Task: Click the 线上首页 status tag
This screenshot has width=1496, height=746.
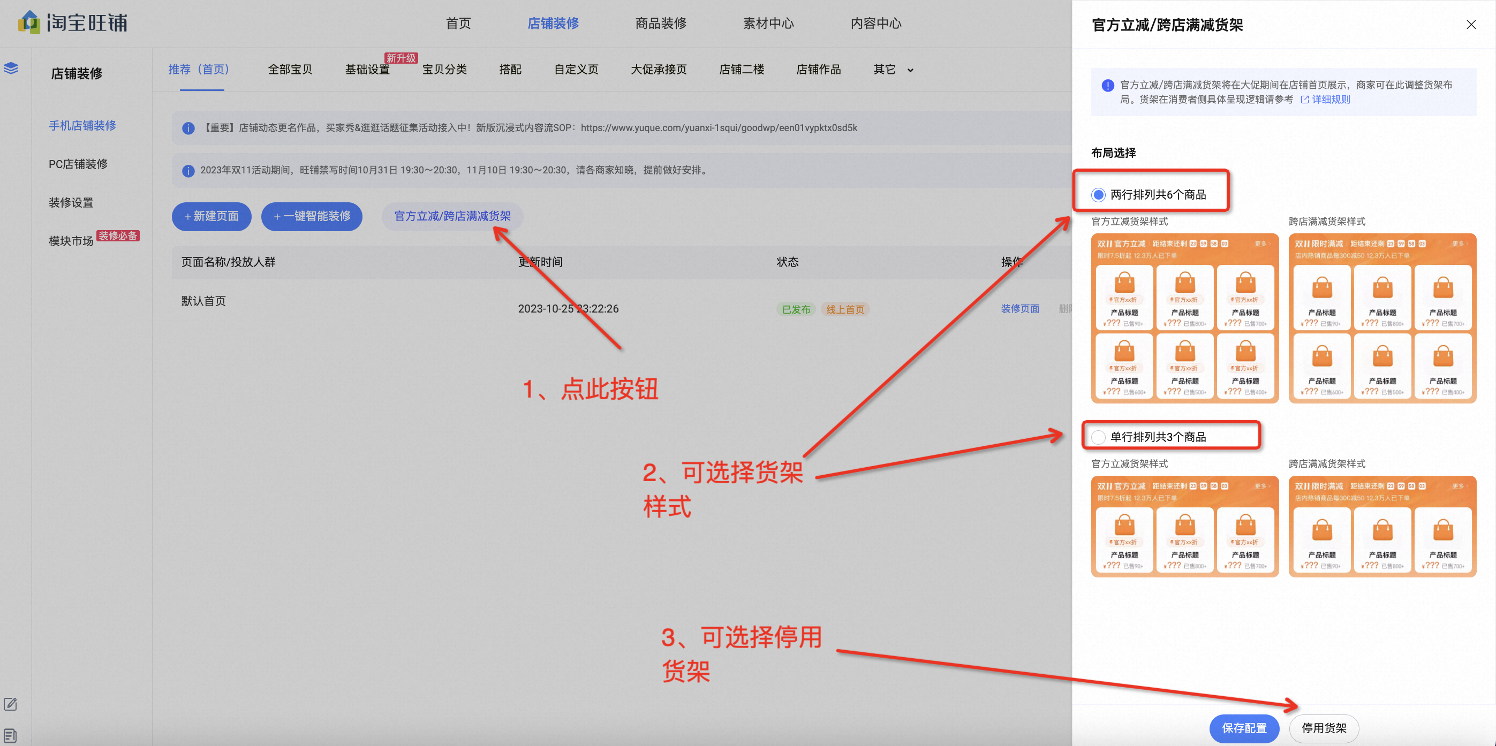Action: point(845,309)
